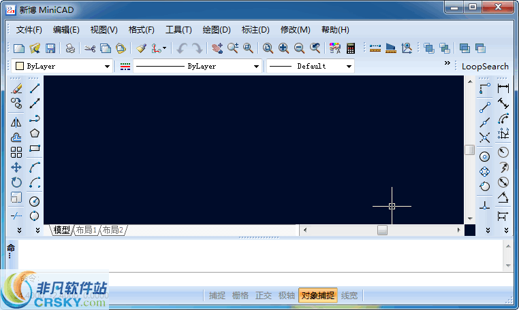Toggle 栅格 grid display

[x=240, y=295]
